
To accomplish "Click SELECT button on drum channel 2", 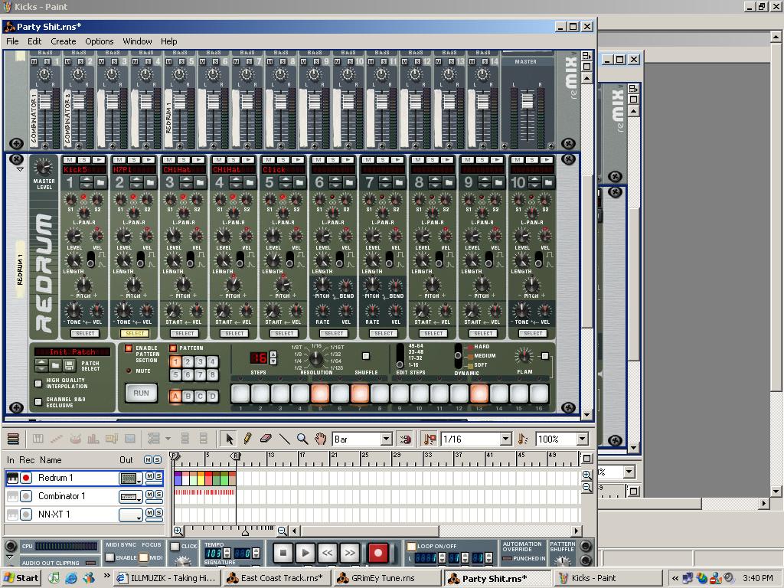I will pyautogui.click(x=135, y=333).
